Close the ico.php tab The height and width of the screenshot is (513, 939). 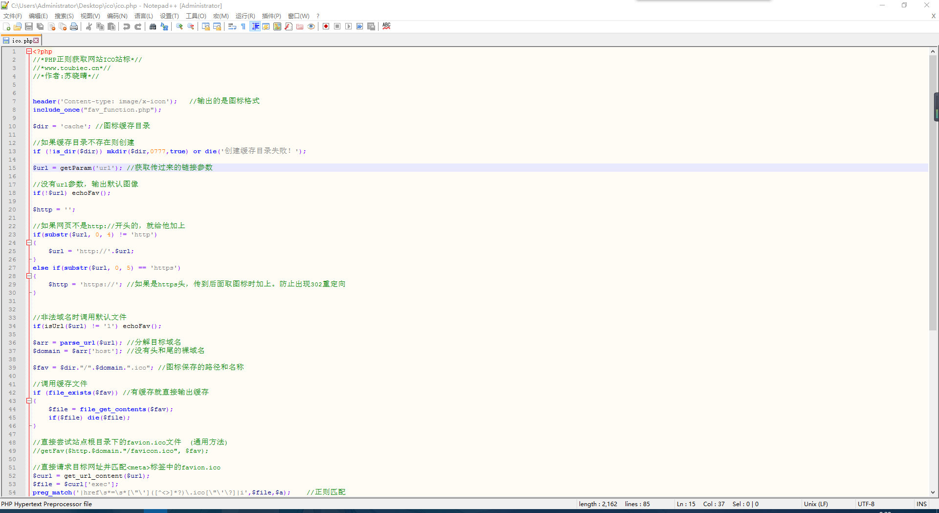coord(36,41)
